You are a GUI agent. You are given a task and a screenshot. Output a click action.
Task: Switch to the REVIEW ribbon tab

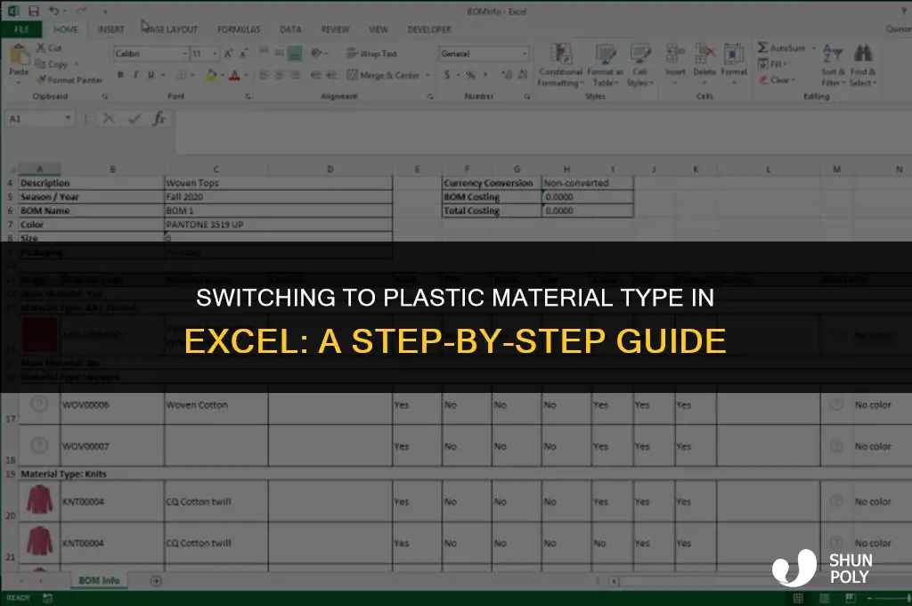[x=335, y=29]
